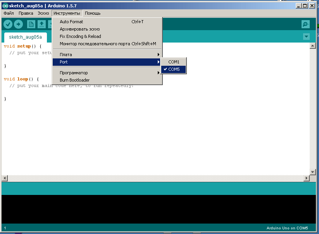
Task: Select the checked COM5 port
Action: tap(174, 69)
